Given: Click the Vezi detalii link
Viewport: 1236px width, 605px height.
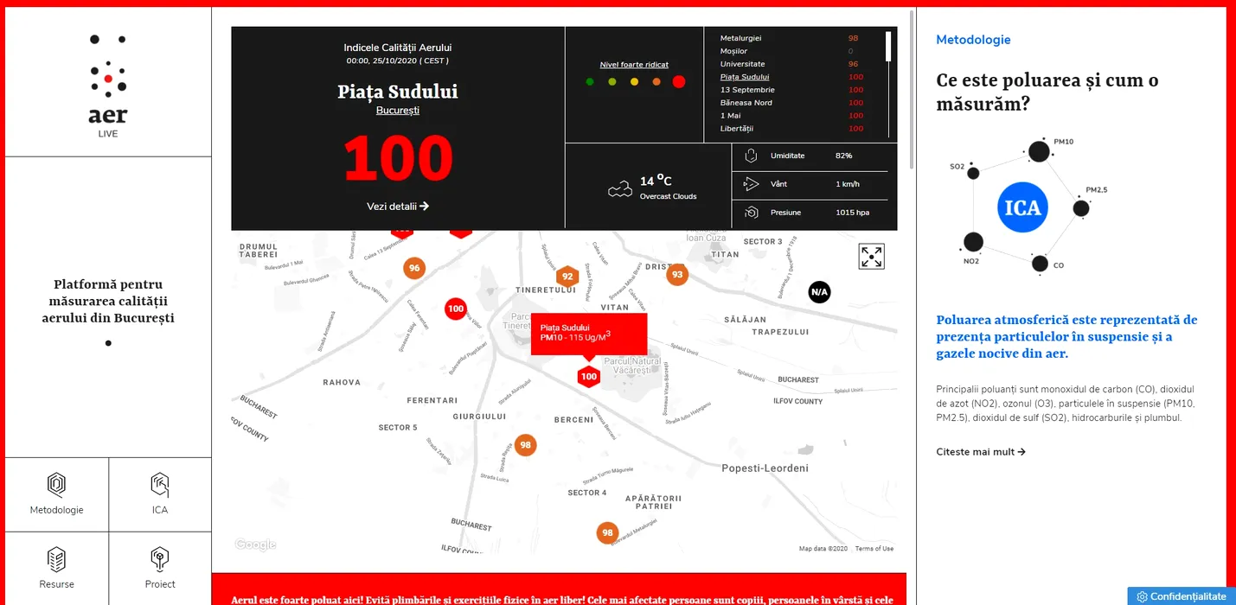Looking at the screenshot, I should pyautogui.click(x=398, y=206).
